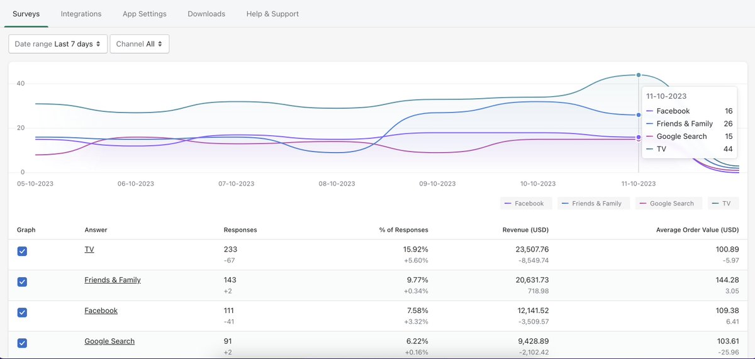Click the 08-10-2023 axis date label
The image size is (755, 359).
pyautogui.click(x=337, y=184)
